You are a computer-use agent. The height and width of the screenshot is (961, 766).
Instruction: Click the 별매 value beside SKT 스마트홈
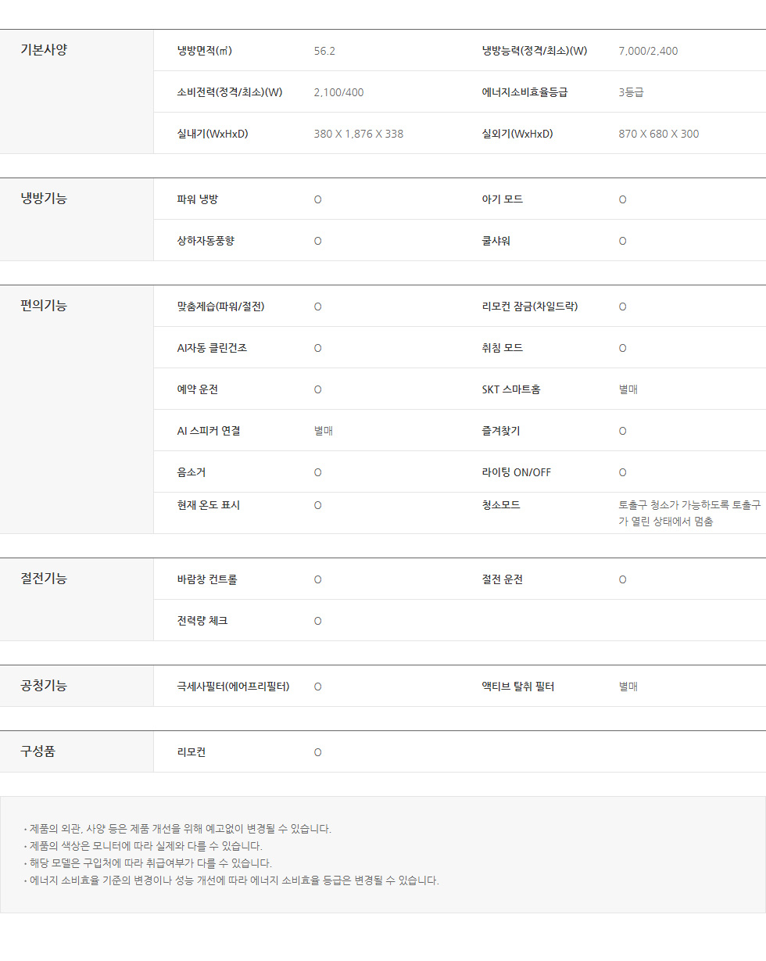click(628, 389)
